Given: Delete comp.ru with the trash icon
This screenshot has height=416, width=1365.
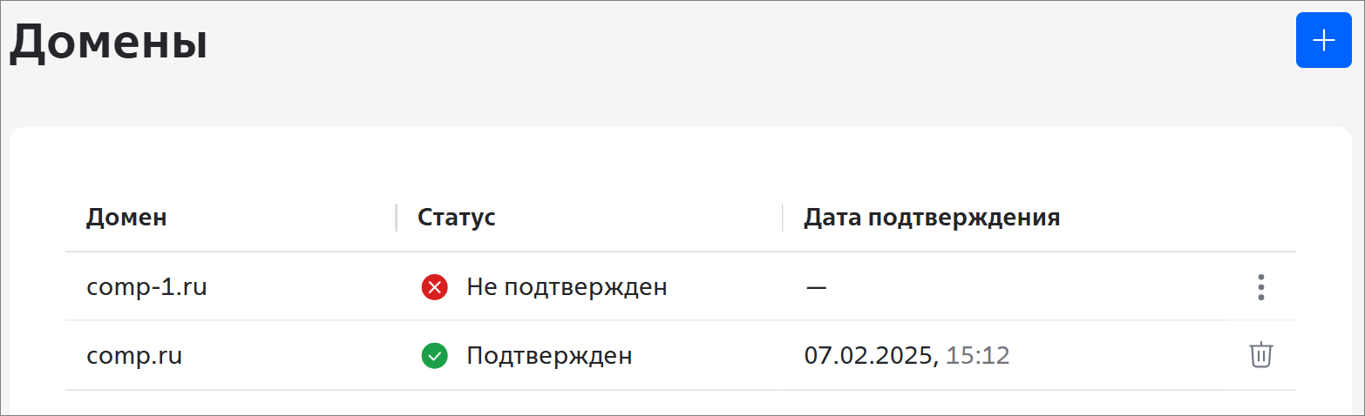Looking at the screenshot, I should tap(1261, 355).
